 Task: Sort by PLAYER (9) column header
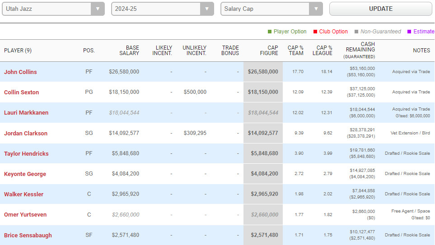click(x=18, y=51)
